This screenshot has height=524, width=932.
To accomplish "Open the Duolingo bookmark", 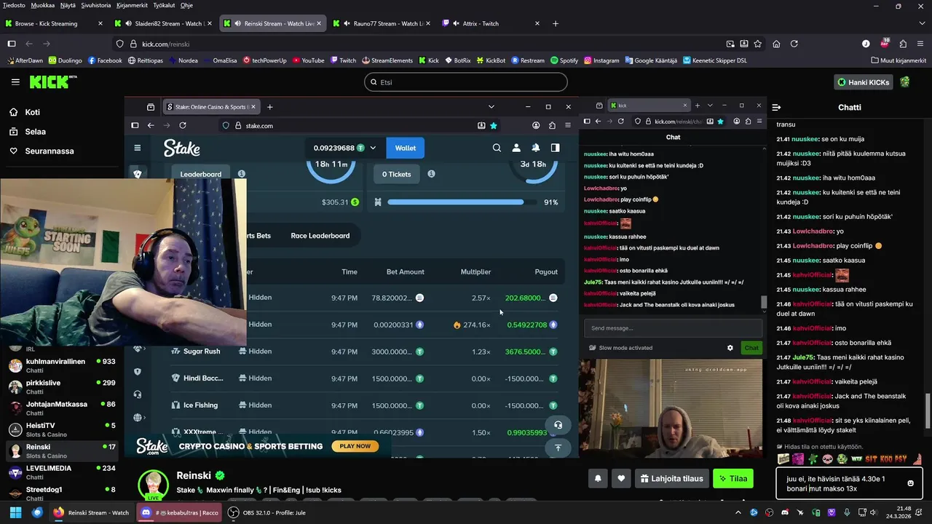I will [x=66, y=60].
